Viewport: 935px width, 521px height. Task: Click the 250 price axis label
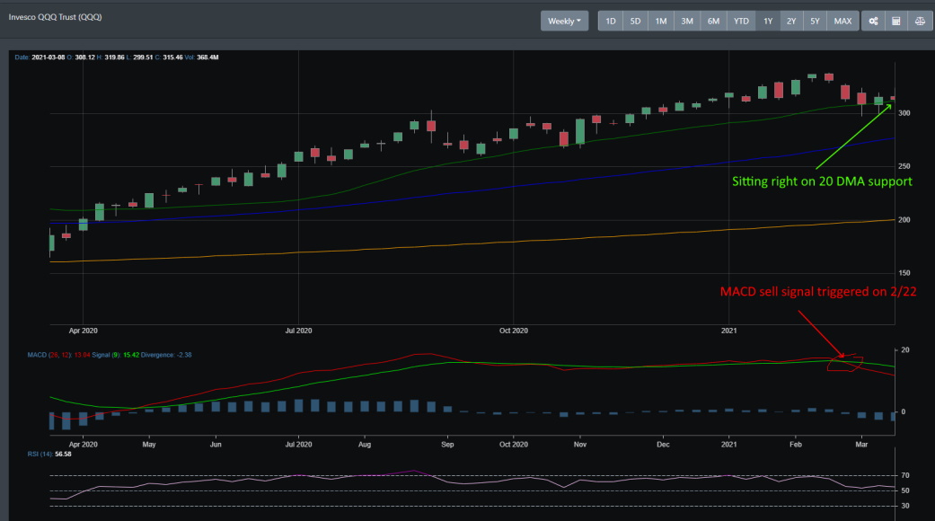pos(904,166)
